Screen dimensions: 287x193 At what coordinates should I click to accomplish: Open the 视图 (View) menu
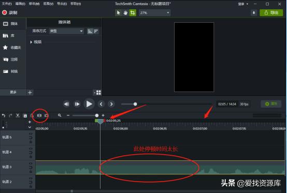pyautogui.click(x=48, y=4)
